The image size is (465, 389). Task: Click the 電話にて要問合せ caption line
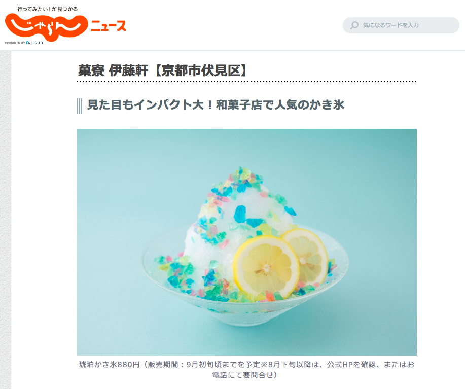click(244, 375)
